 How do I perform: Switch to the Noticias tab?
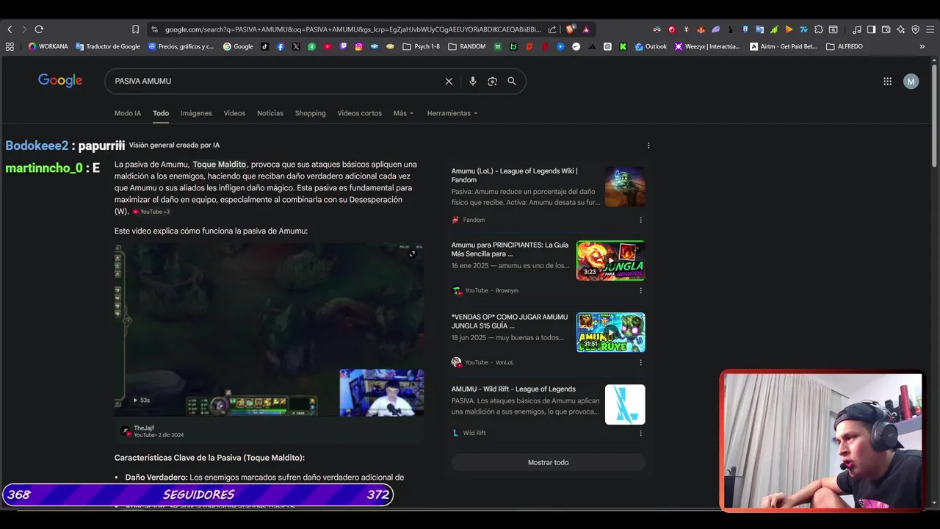pyautogui.click(x=270, y=113)
